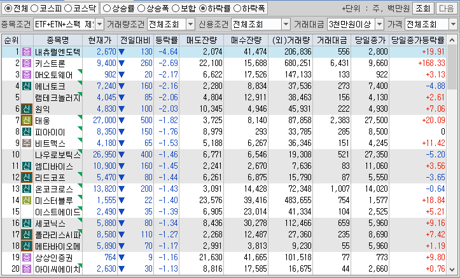Select stock name 램테크놀러지
This screenshot has width=460, height=278.
pos(57,98)
